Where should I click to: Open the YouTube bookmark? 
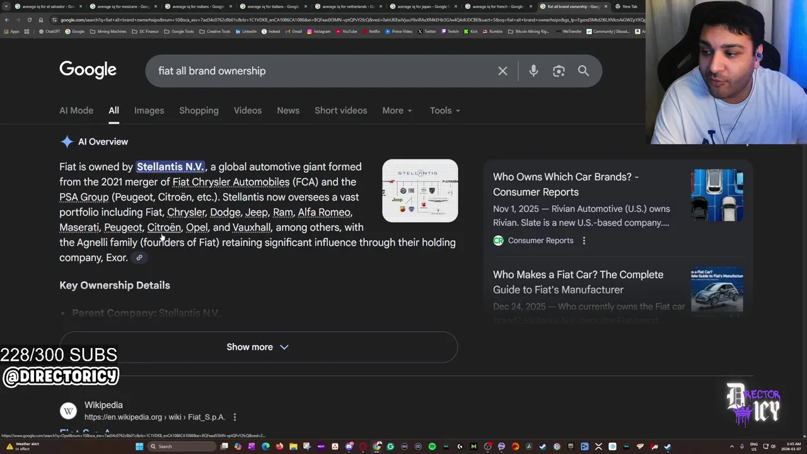tap(346, 32)
